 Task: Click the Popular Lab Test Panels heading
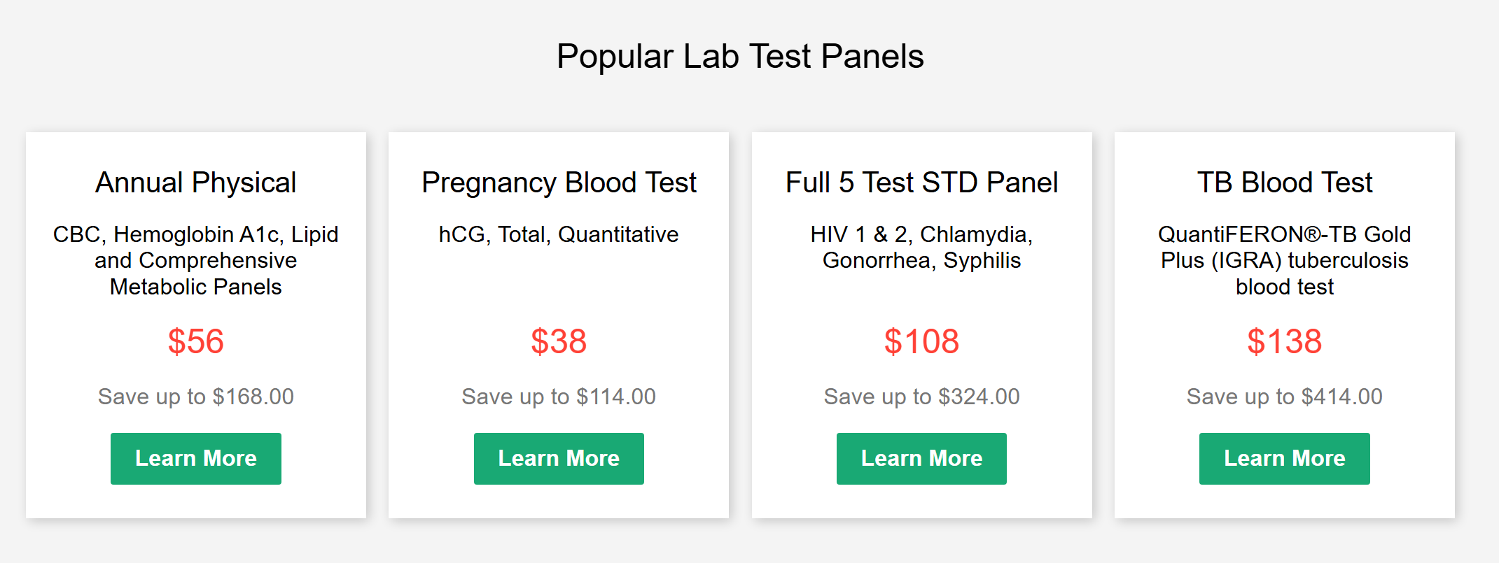tap(740, 57)
